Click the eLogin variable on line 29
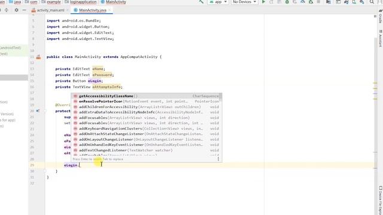 [x=71, y=165]
